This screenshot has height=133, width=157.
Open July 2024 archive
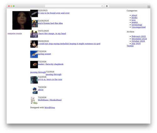[x=136, y=43]
